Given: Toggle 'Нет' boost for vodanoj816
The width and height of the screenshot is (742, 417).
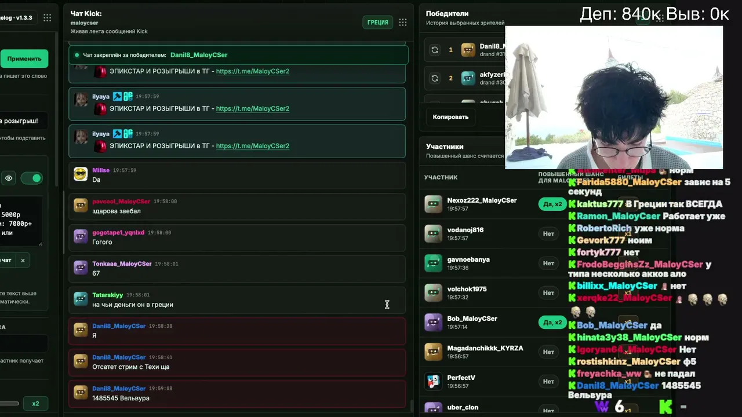Looking at the screenshot, I should (x=548, y=233).
